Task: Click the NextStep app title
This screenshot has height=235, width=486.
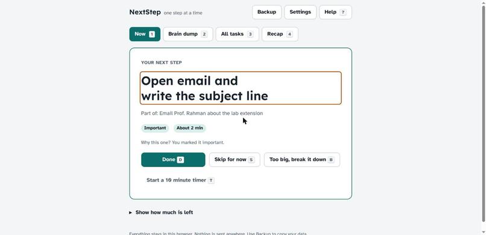Action: [145, 13]
